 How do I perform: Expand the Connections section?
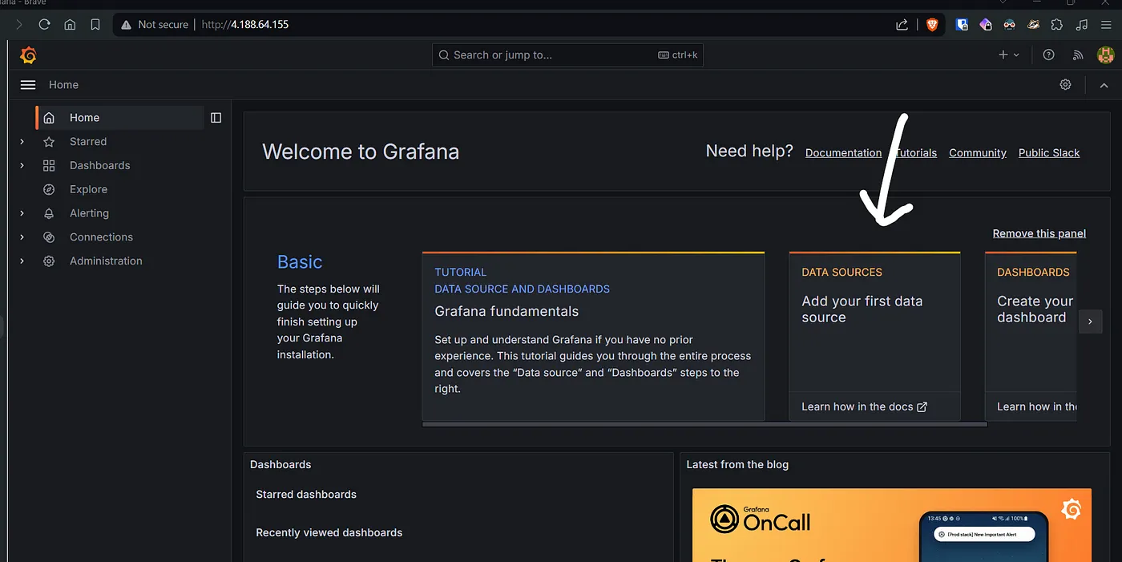[22, 237]
